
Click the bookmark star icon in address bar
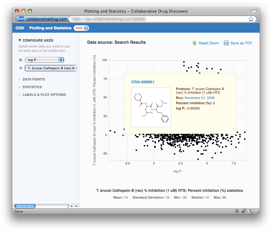click(251, 19)
